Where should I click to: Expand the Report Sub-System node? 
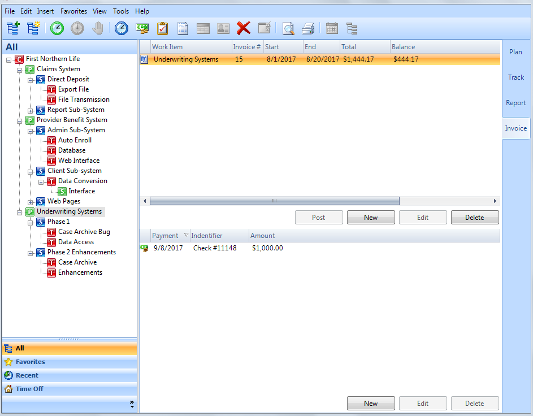coord(31,111)
